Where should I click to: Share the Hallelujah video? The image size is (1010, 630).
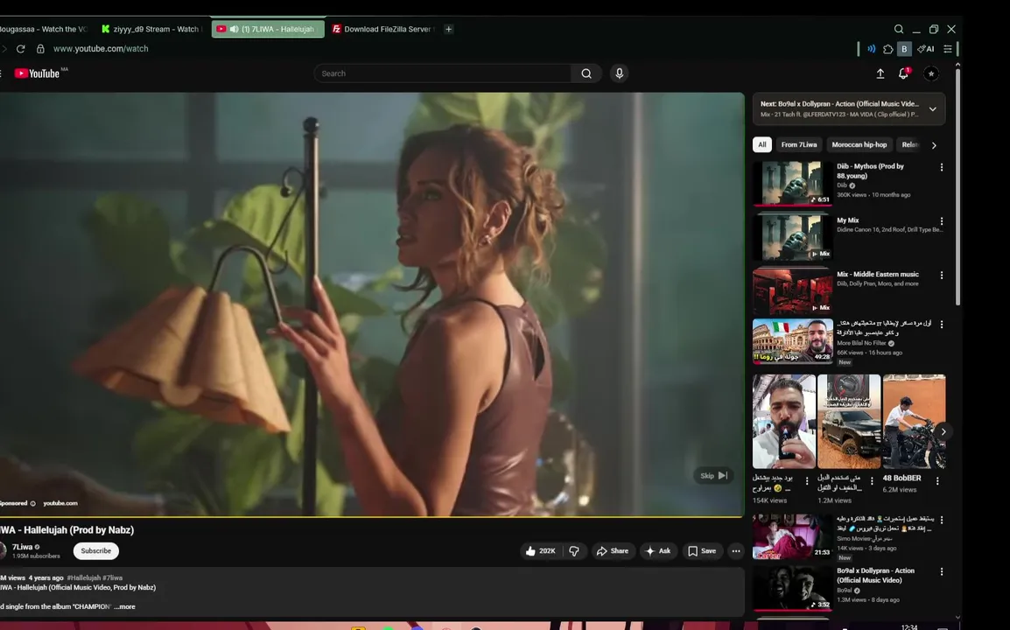click(x=613, y=550)
